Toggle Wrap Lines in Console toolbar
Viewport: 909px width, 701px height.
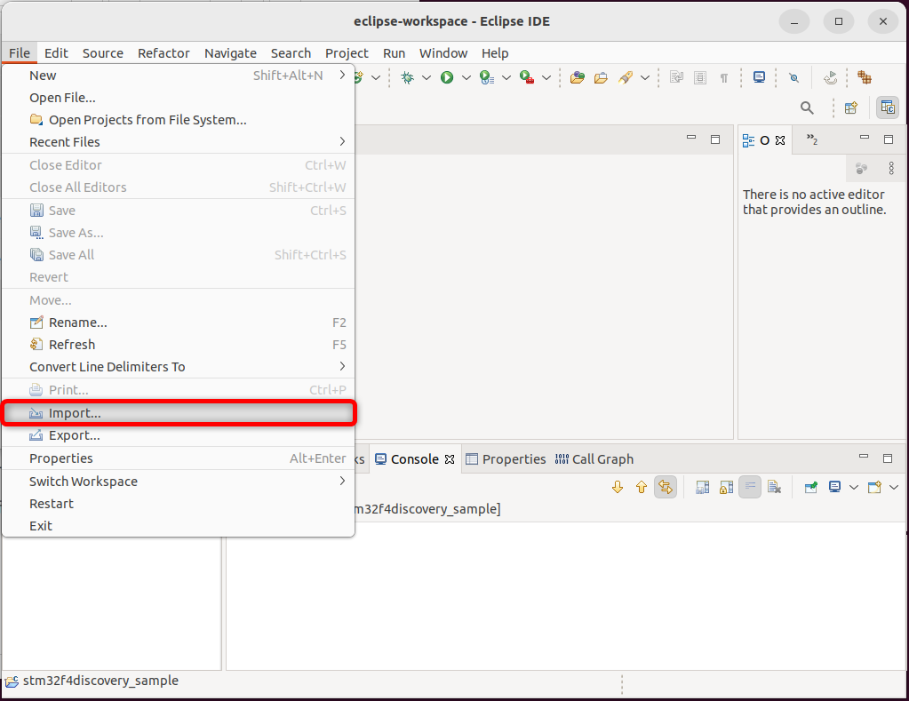[750, 487]
